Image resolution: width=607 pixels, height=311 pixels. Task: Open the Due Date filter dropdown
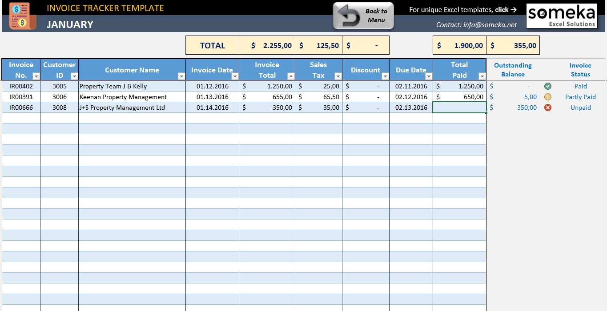coord(428,76)
